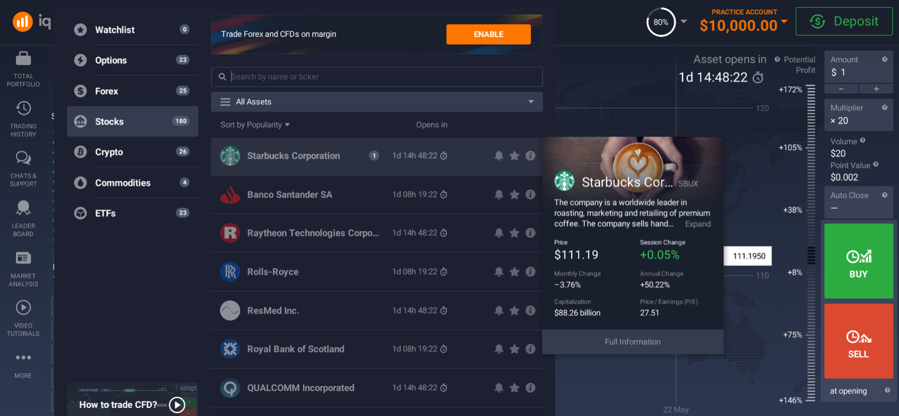This screenshot has width=899, height=416.
Task: Expand the Starbucks company description
Action: click(698, 224)
